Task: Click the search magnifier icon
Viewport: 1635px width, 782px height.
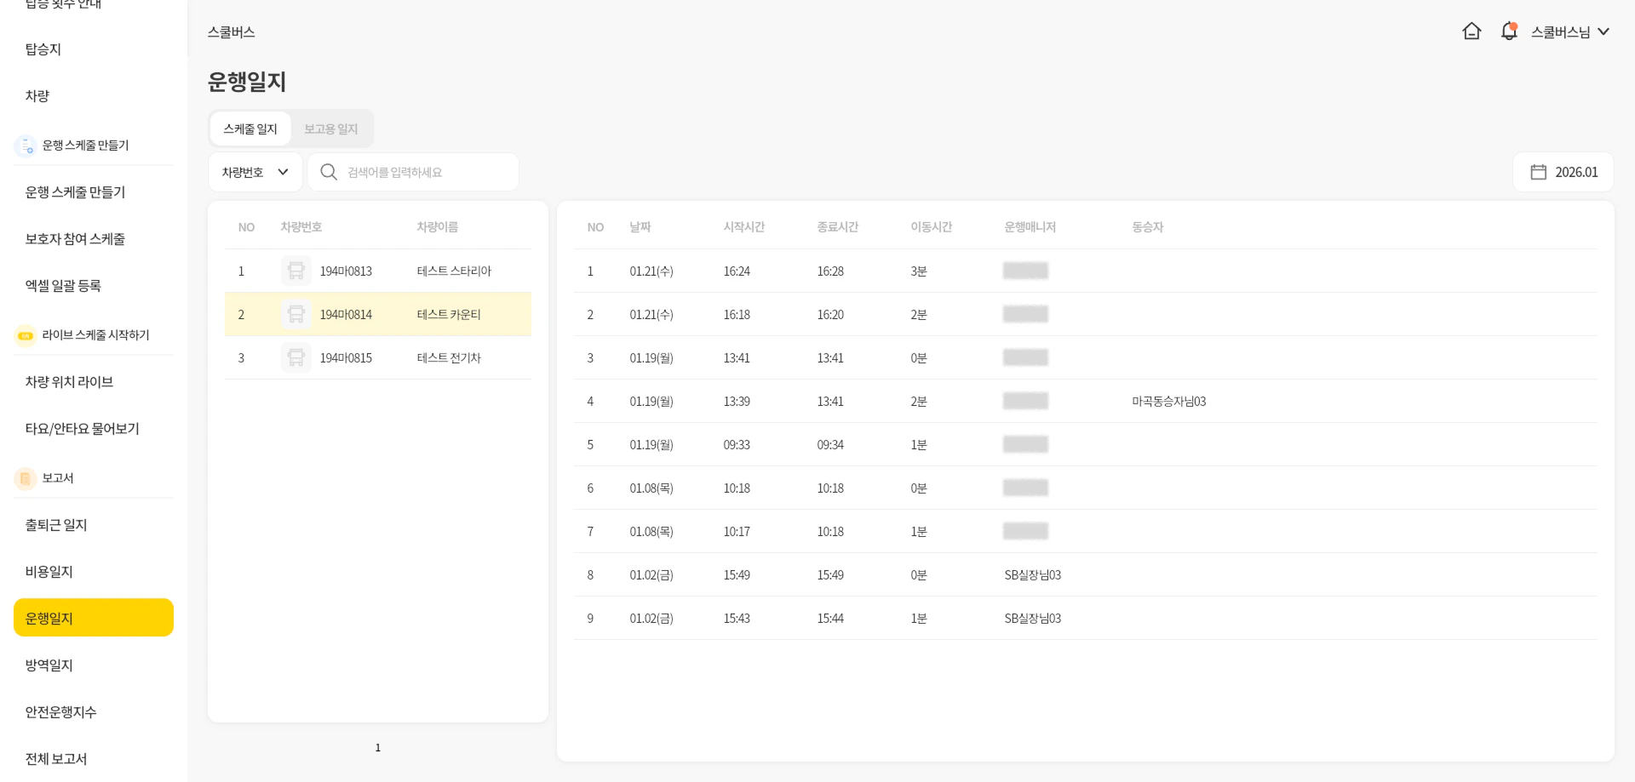Action: coord(328,172)
